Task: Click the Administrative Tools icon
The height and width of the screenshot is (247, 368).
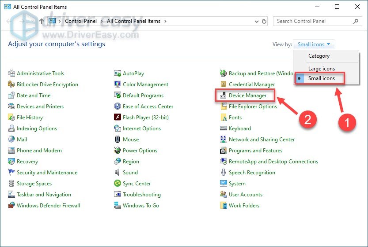Action: click(11, 73)
